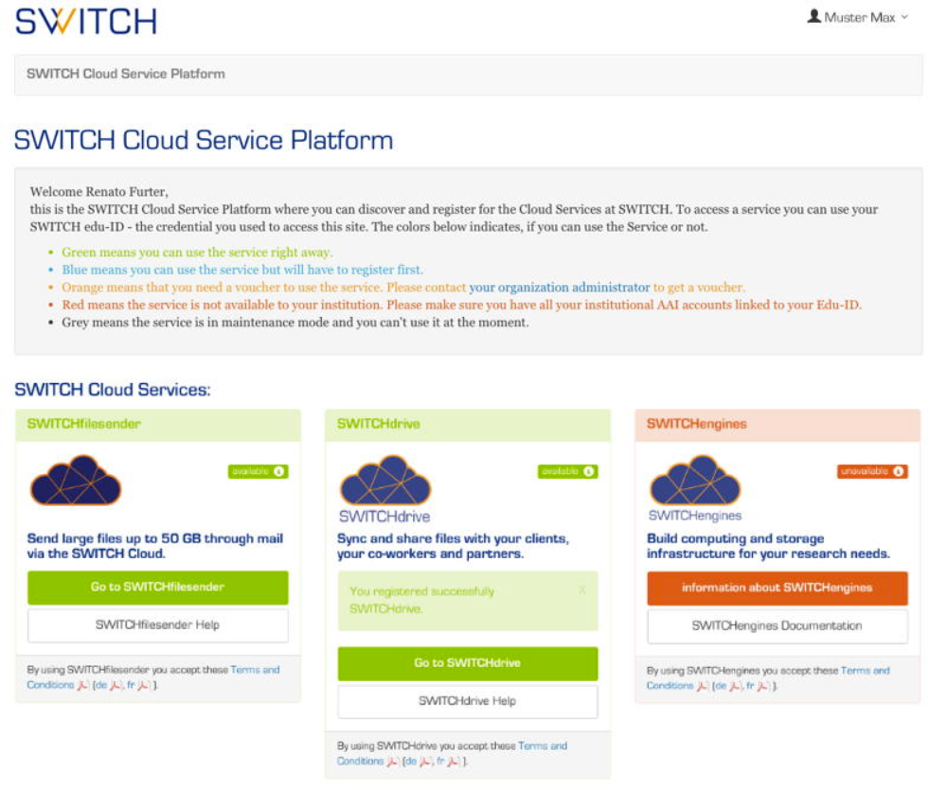This screenshot has height=791, width=947.
Task: Open French SWITCHfilesender terms PDF link
Action: coord(138,685)
